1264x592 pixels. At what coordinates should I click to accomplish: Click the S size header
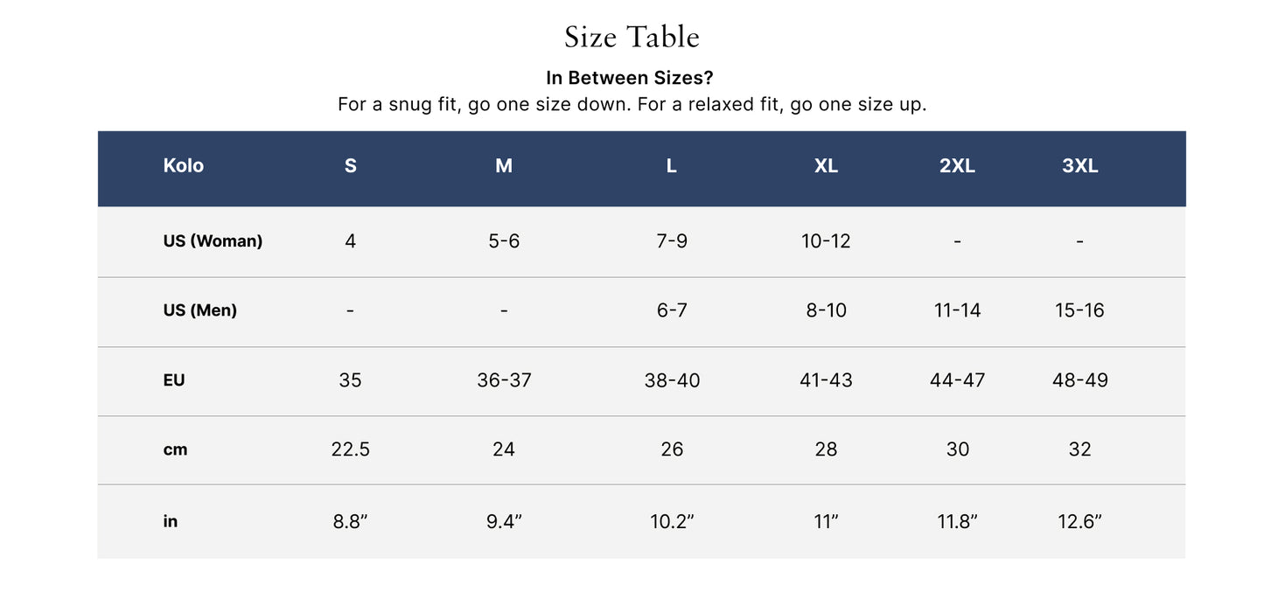[350, 166]
